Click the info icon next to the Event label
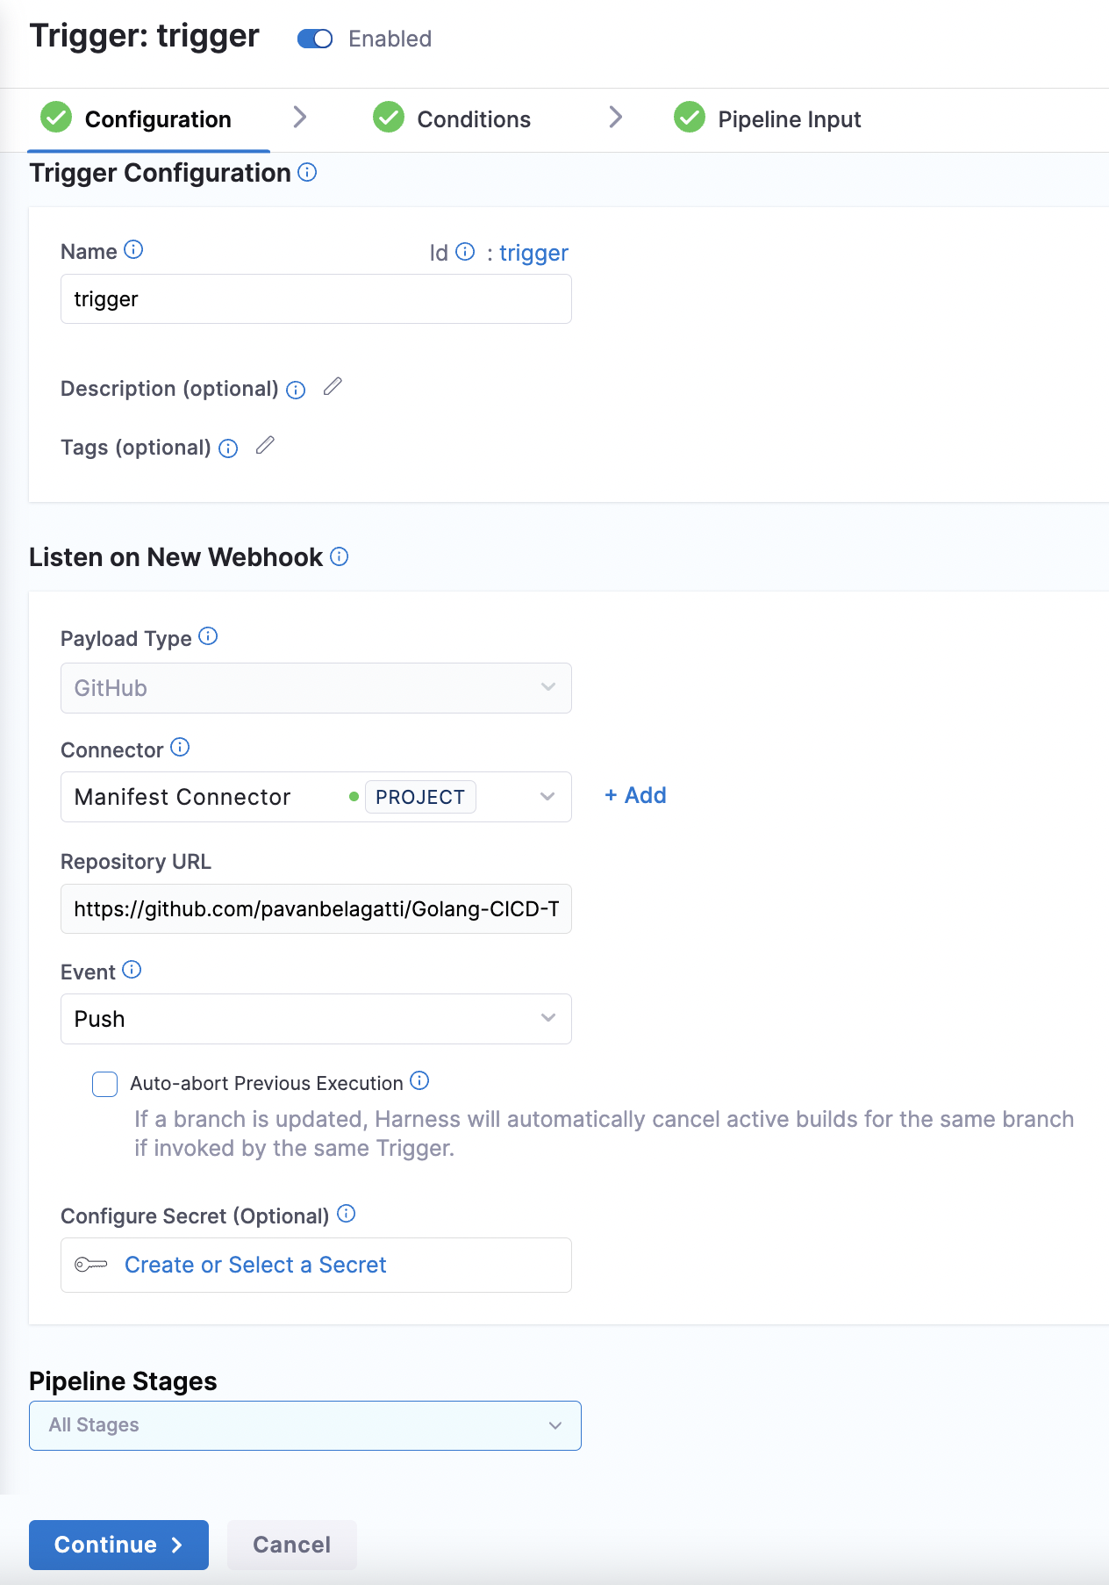 (132, 970)
